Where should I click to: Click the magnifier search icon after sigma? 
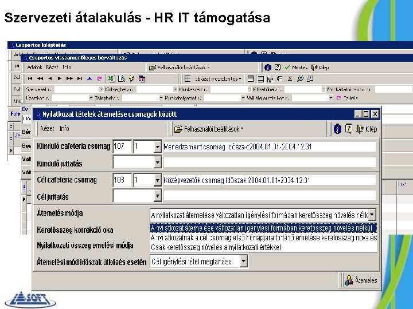coord(300,78)
